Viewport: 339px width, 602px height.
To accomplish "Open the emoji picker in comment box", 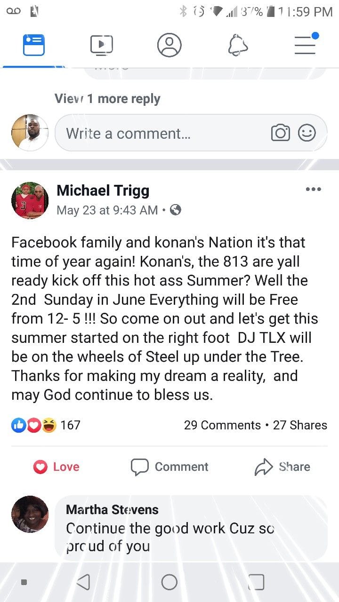I will [x=307, y=133].
